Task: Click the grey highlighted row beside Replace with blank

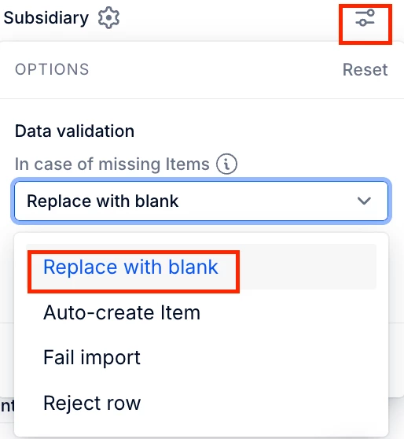Action: (308, 267)
